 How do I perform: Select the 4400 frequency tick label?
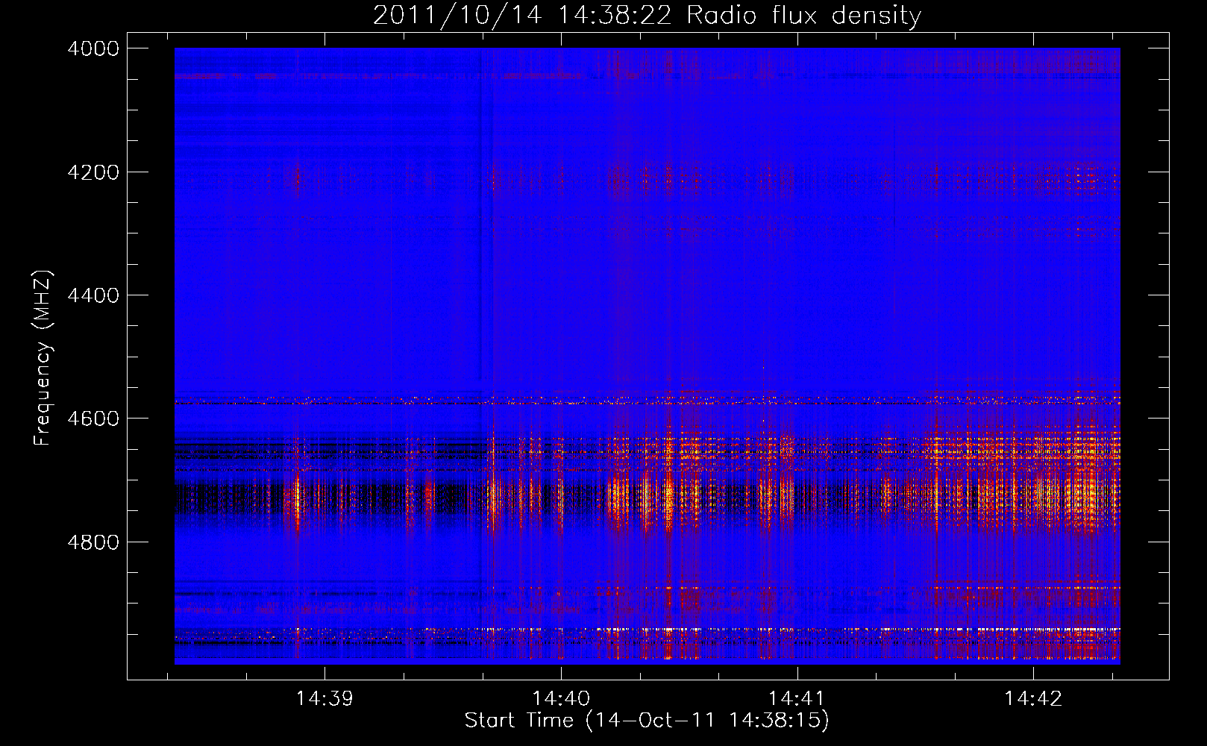[x=93, y=295]
